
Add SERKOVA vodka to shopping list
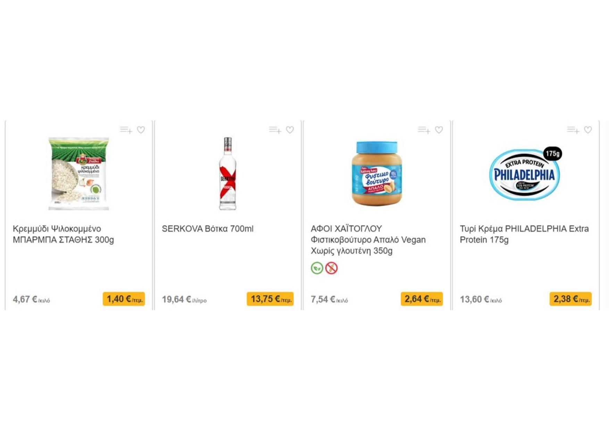[x=275, y=130]
